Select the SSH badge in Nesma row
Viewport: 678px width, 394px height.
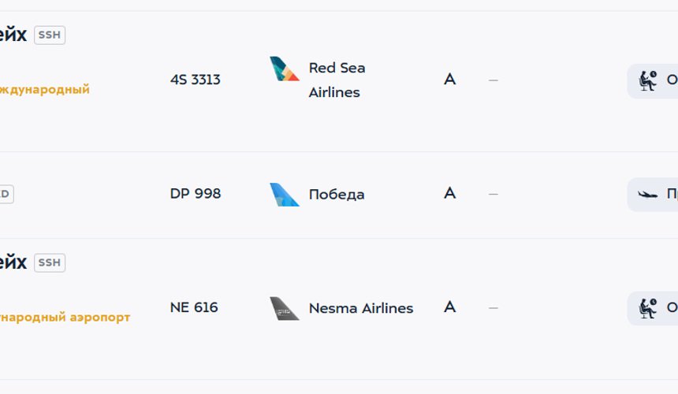[50, 262]
